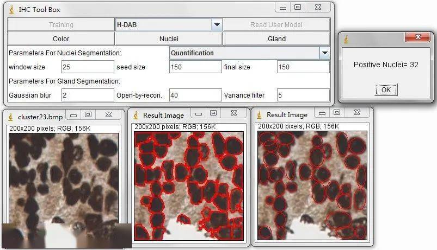Minimize the cluster23.bmp image window
The image size is (437, 250).
tap(73, 114)
